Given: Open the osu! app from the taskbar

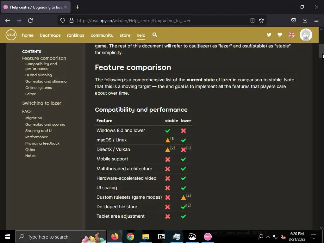Looking at the screenshot, I should 208,237.
